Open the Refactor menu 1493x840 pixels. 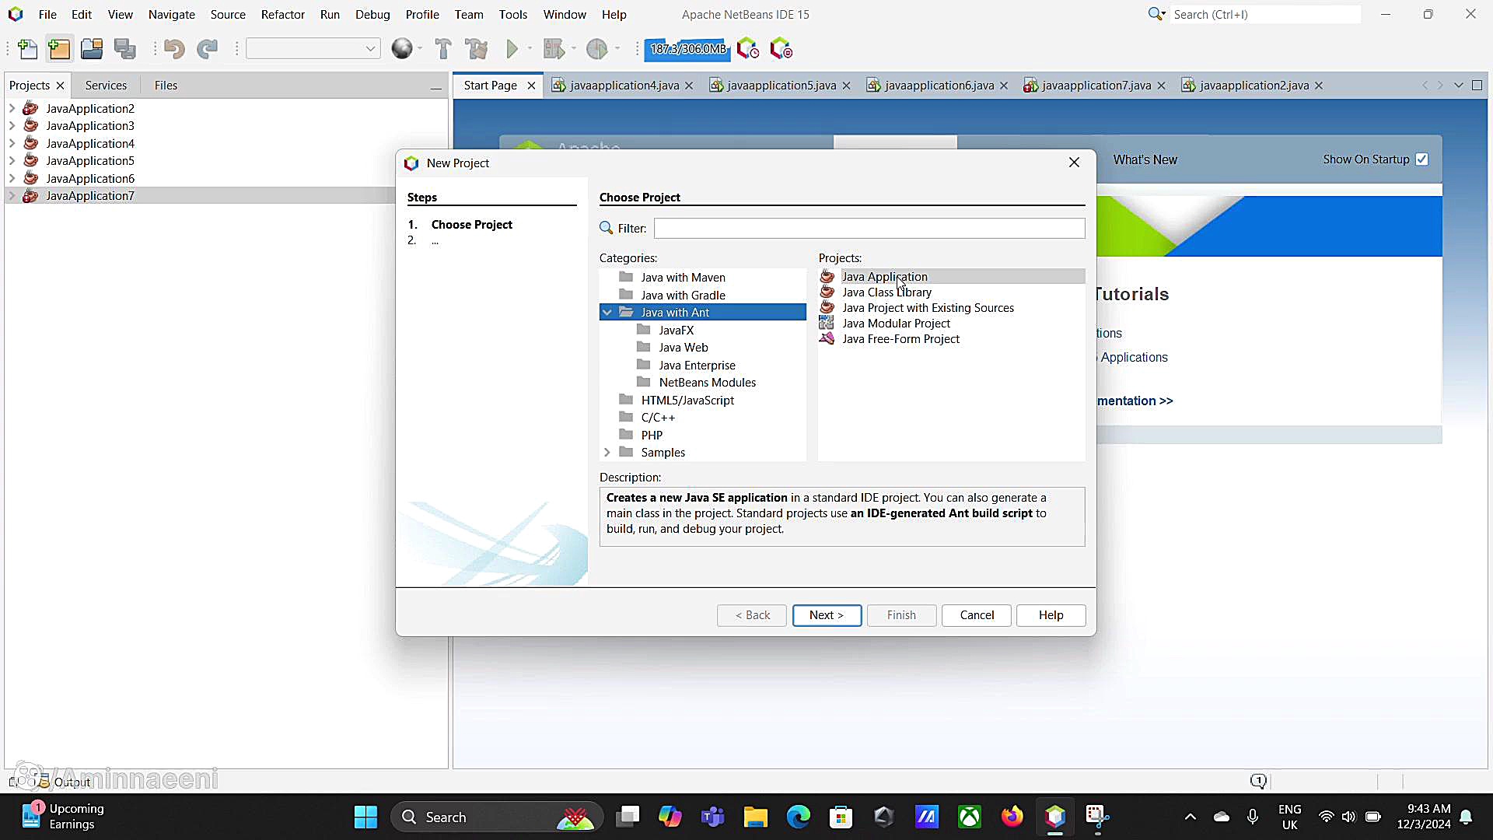tap(283, 14)
